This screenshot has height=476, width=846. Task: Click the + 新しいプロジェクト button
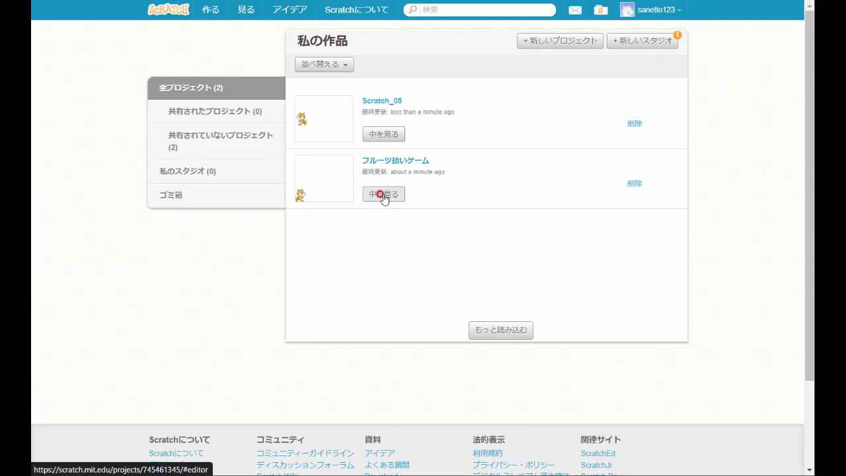pyautogui.click(x=560, y=40)
